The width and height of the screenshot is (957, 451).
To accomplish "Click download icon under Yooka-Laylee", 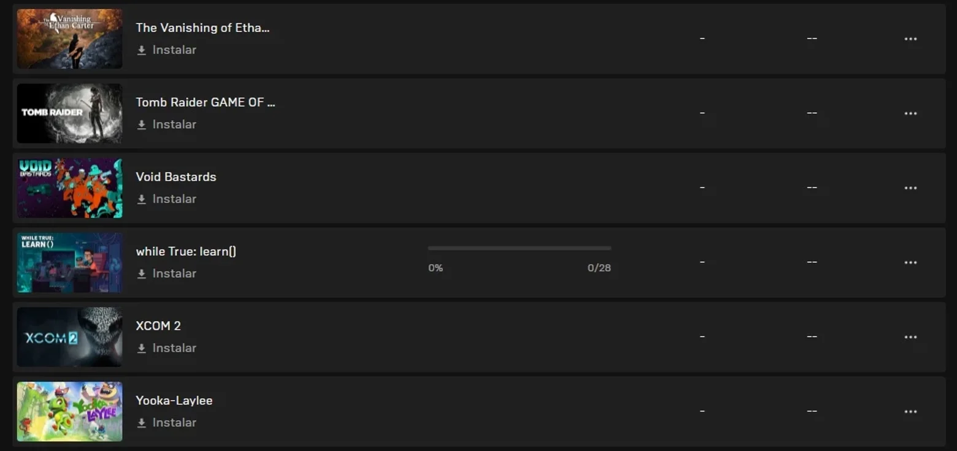I will (x=142, y=423).
